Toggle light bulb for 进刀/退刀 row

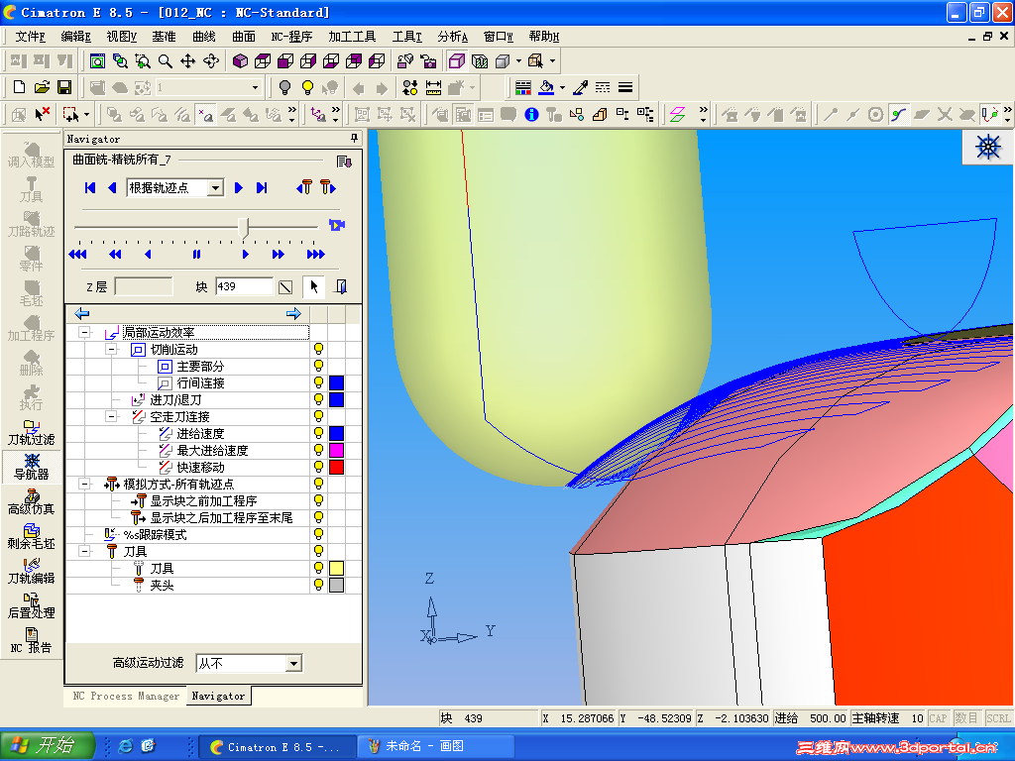(318, 400)
